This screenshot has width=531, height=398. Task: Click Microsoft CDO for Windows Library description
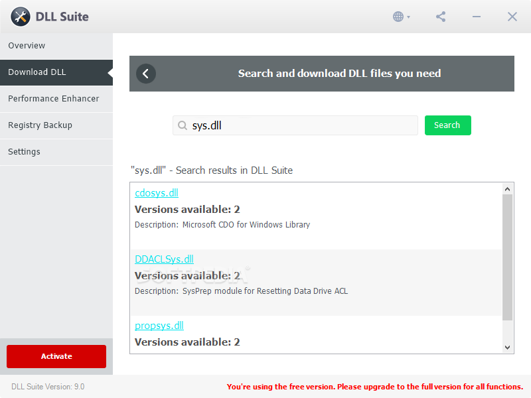pyautogui.click(x=246, y=225)
